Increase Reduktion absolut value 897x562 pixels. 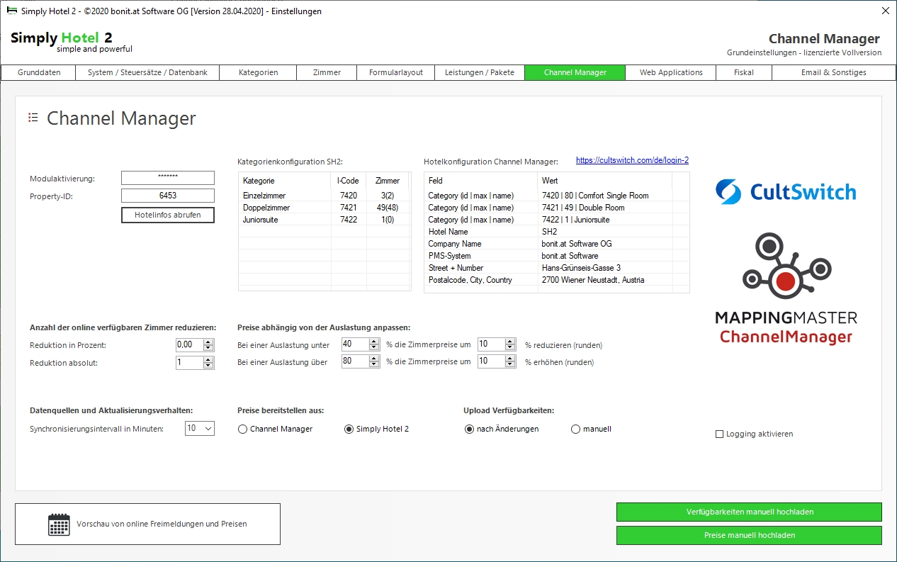208,359
